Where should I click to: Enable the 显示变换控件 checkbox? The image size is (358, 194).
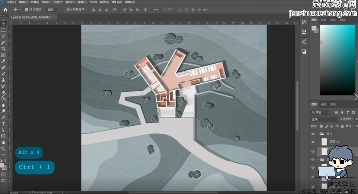point(64,10)
